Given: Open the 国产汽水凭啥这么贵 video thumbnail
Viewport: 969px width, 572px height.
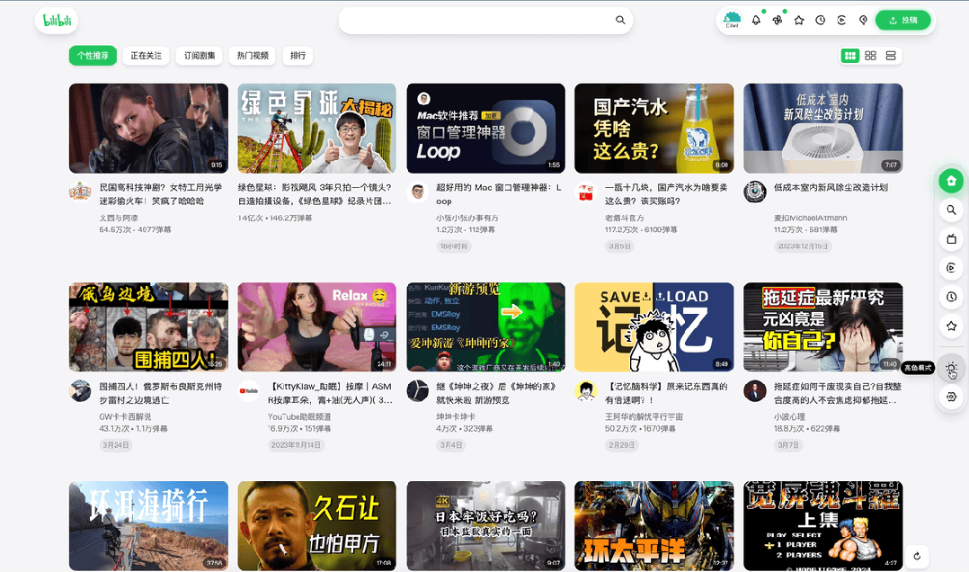Looking at the screenshot, I should (653, 128).
